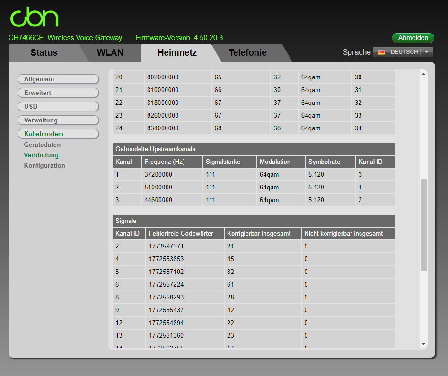Switch to the WLAN tab

110,53
